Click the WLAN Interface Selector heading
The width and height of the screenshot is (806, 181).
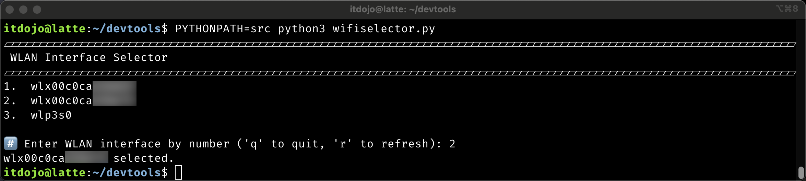tap(89, 57)
